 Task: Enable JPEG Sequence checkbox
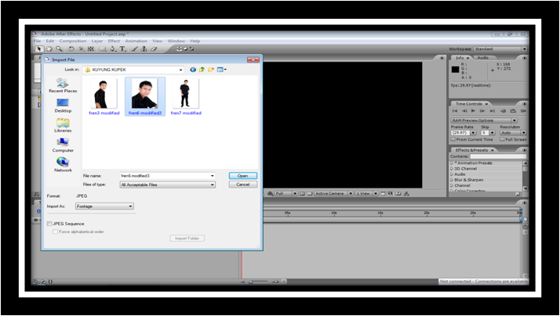click(x=49, y=224)
